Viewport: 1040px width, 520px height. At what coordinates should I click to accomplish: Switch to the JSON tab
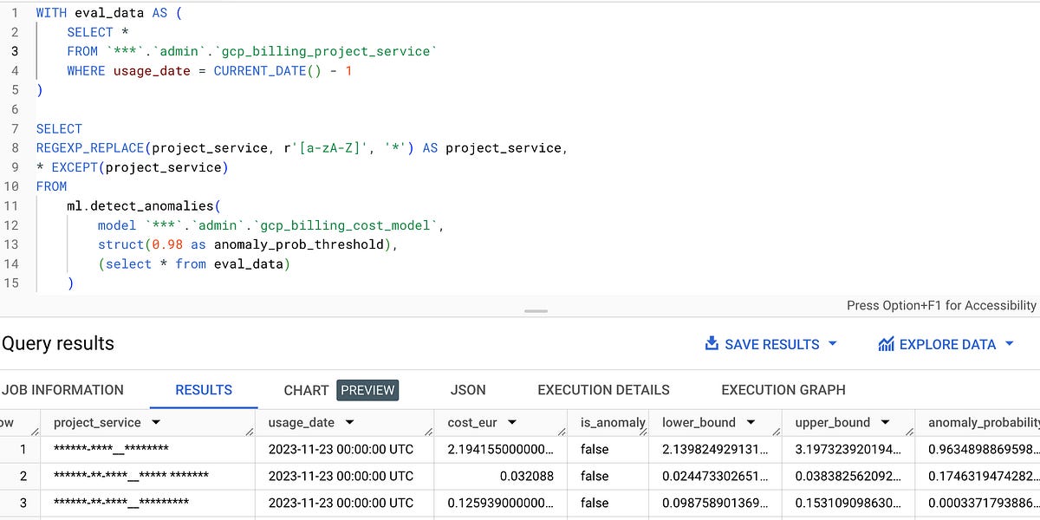pos(468,390)
